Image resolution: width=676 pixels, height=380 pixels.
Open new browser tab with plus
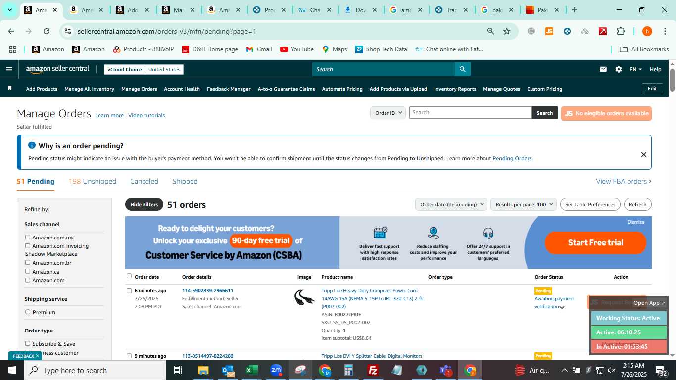click(574, 10)
